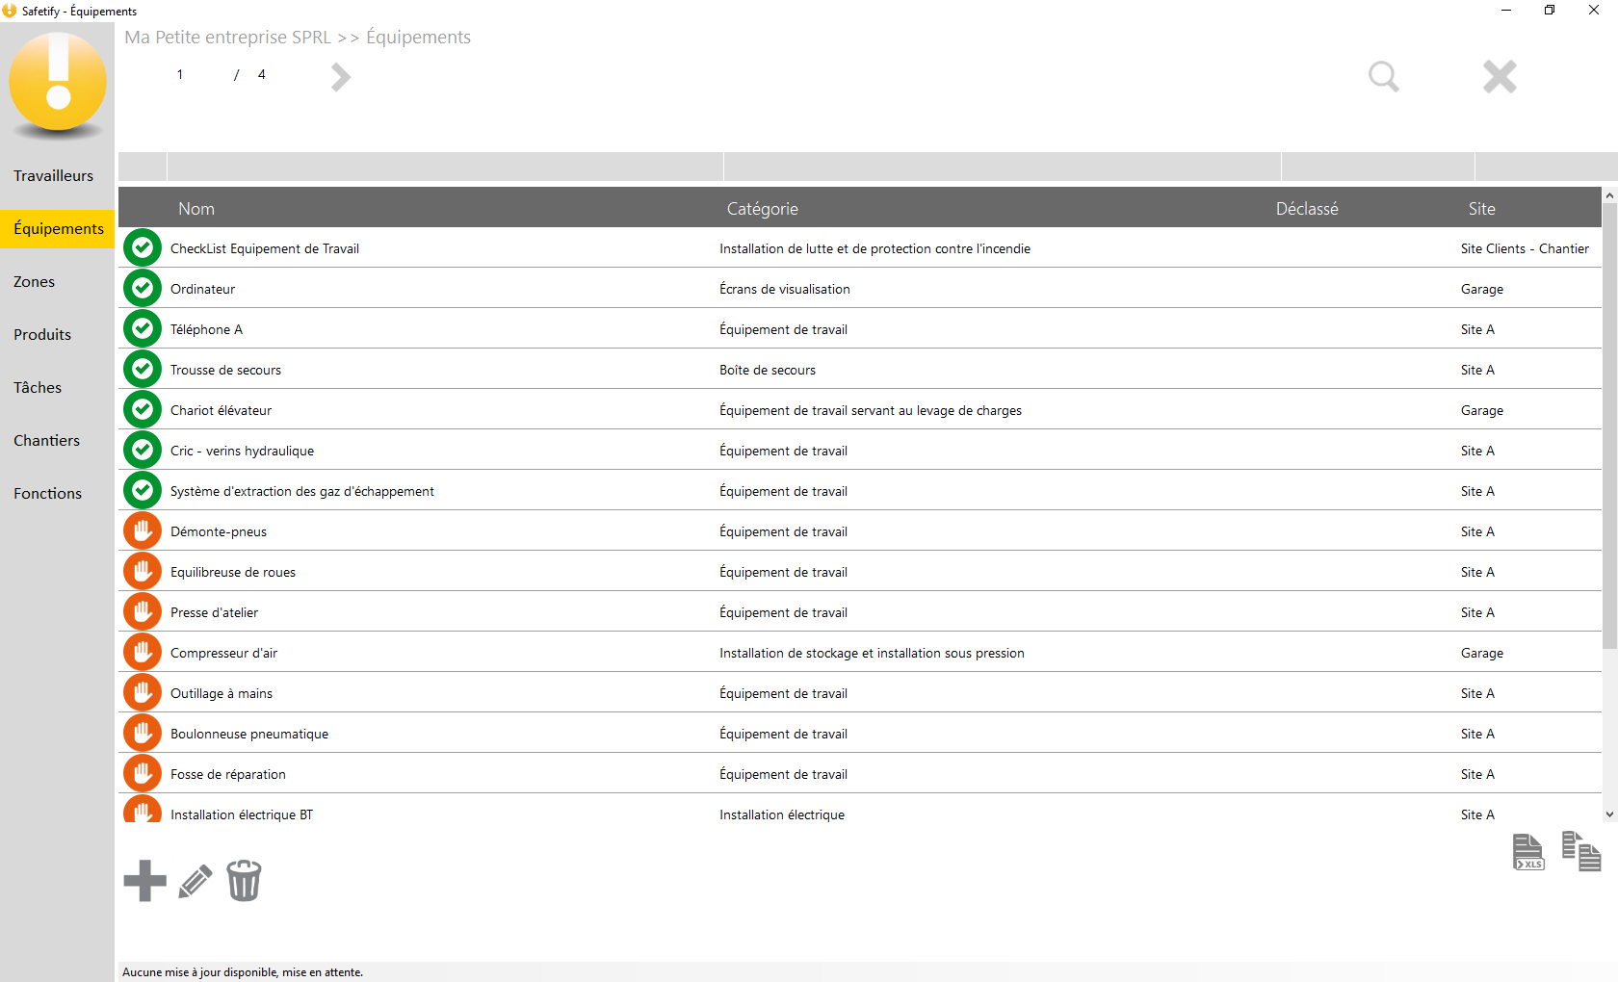
Task: Click the copy documents report icon
Action: pos(1581,851)
